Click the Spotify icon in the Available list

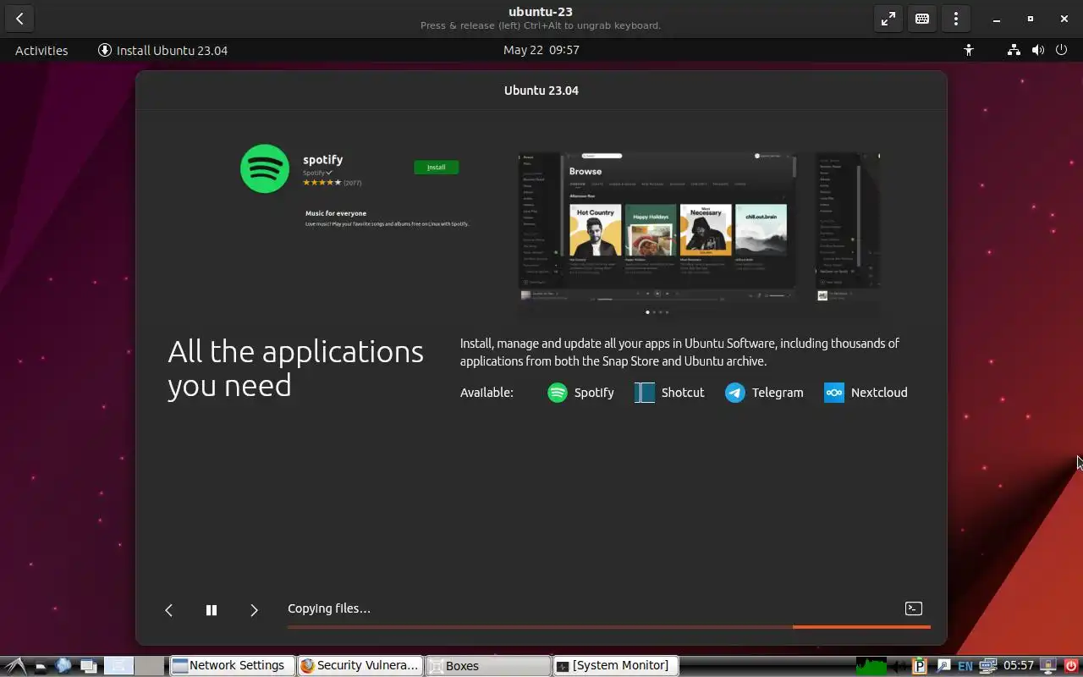coord(558,393)
